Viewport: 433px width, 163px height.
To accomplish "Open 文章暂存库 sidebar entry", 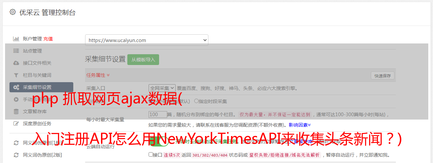I will 35,111.
